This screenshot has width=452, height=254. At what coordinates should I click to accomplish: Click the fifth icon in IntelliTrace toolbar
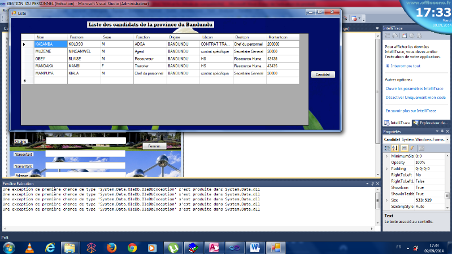(x=419, y=36)
